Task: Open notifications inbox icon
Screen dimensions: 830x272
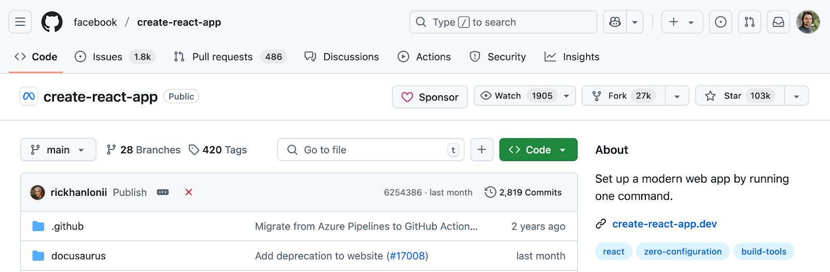Action: pos(779,22)
